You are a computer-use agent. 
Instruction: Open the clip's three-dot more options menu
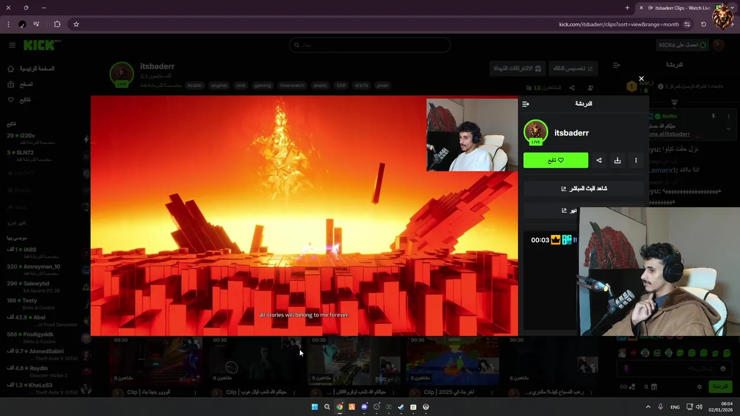coord(636,161)
